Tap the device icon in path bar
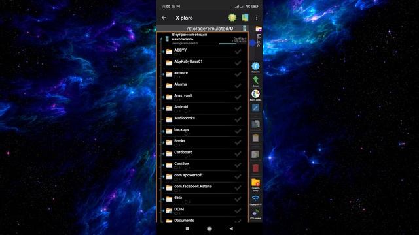Image resolution: width=419 pixels, height=235 pixels. [x=244, y=28]
